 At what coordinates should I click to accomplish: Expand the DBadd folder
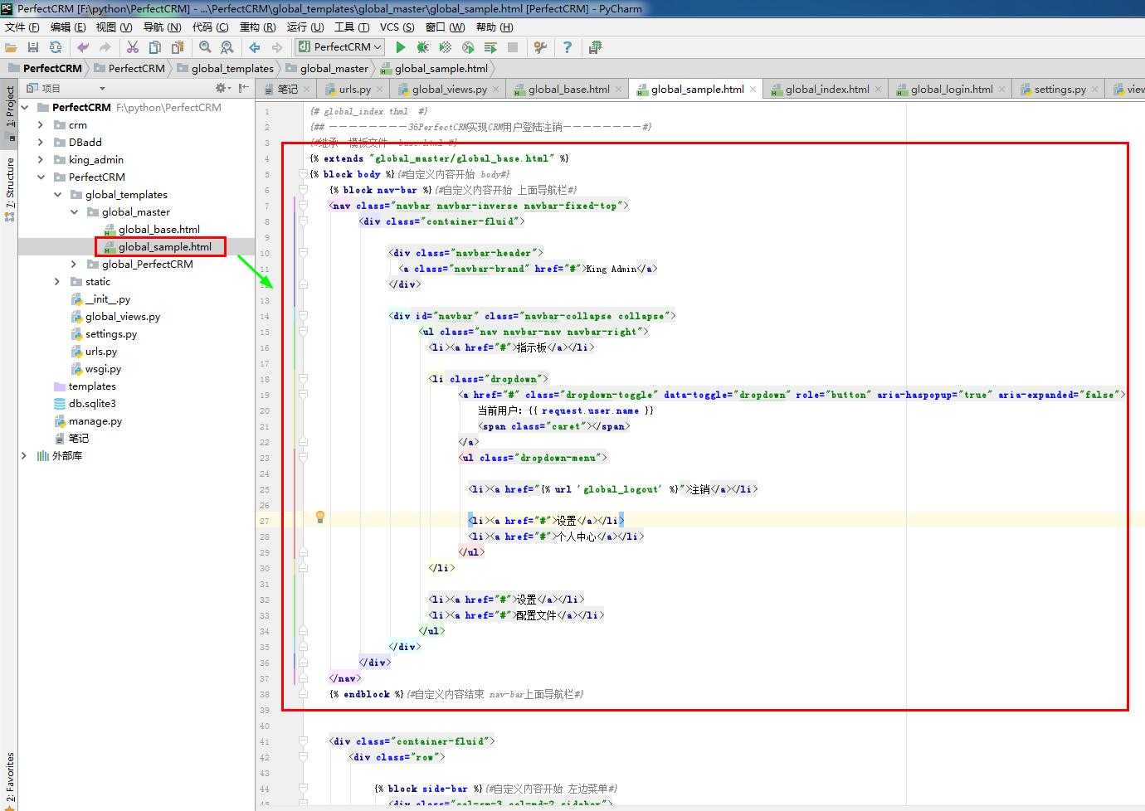pyautogui.click(x=41, y=142)
